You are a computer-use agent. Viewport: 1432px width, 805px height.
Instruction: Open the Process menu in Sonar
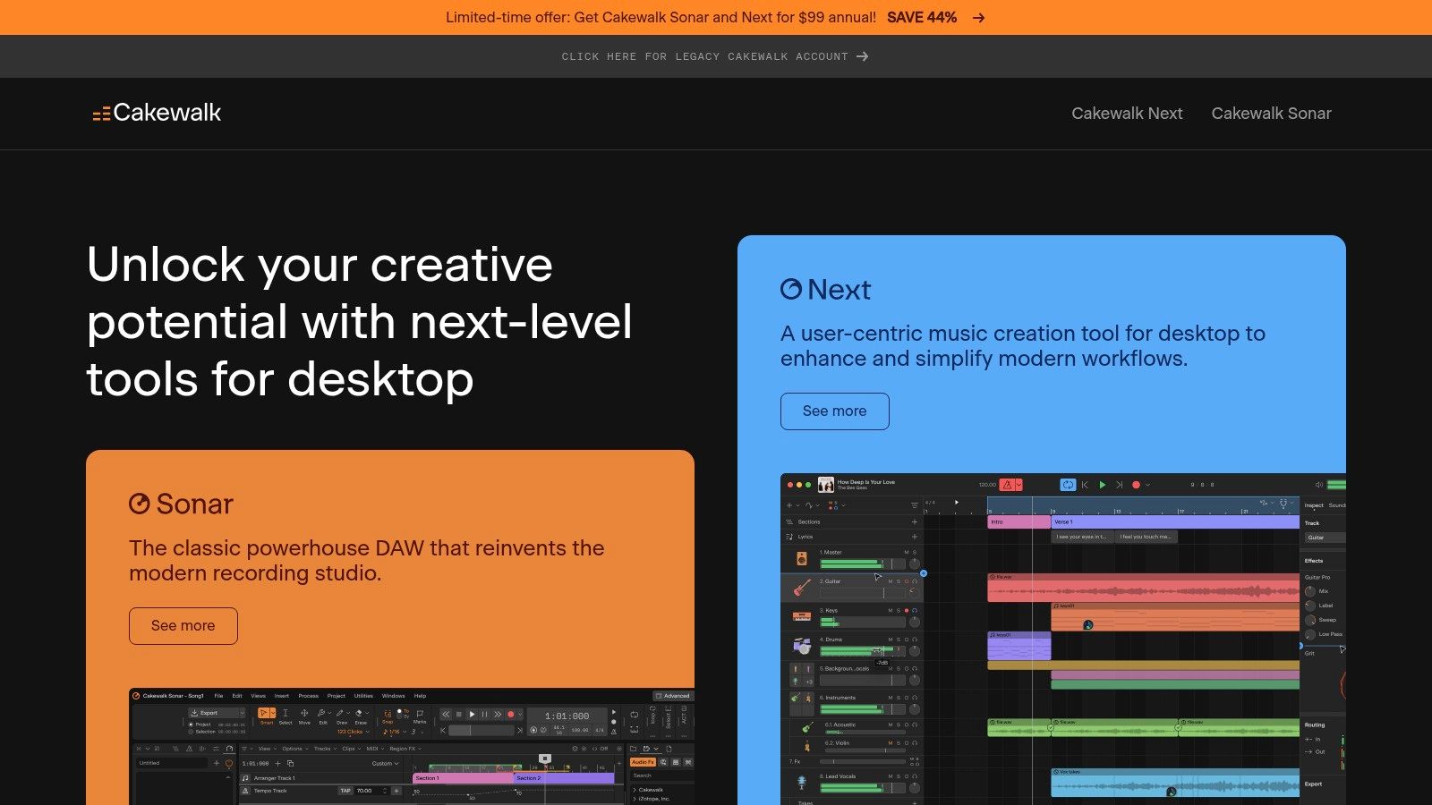point(308,696)
